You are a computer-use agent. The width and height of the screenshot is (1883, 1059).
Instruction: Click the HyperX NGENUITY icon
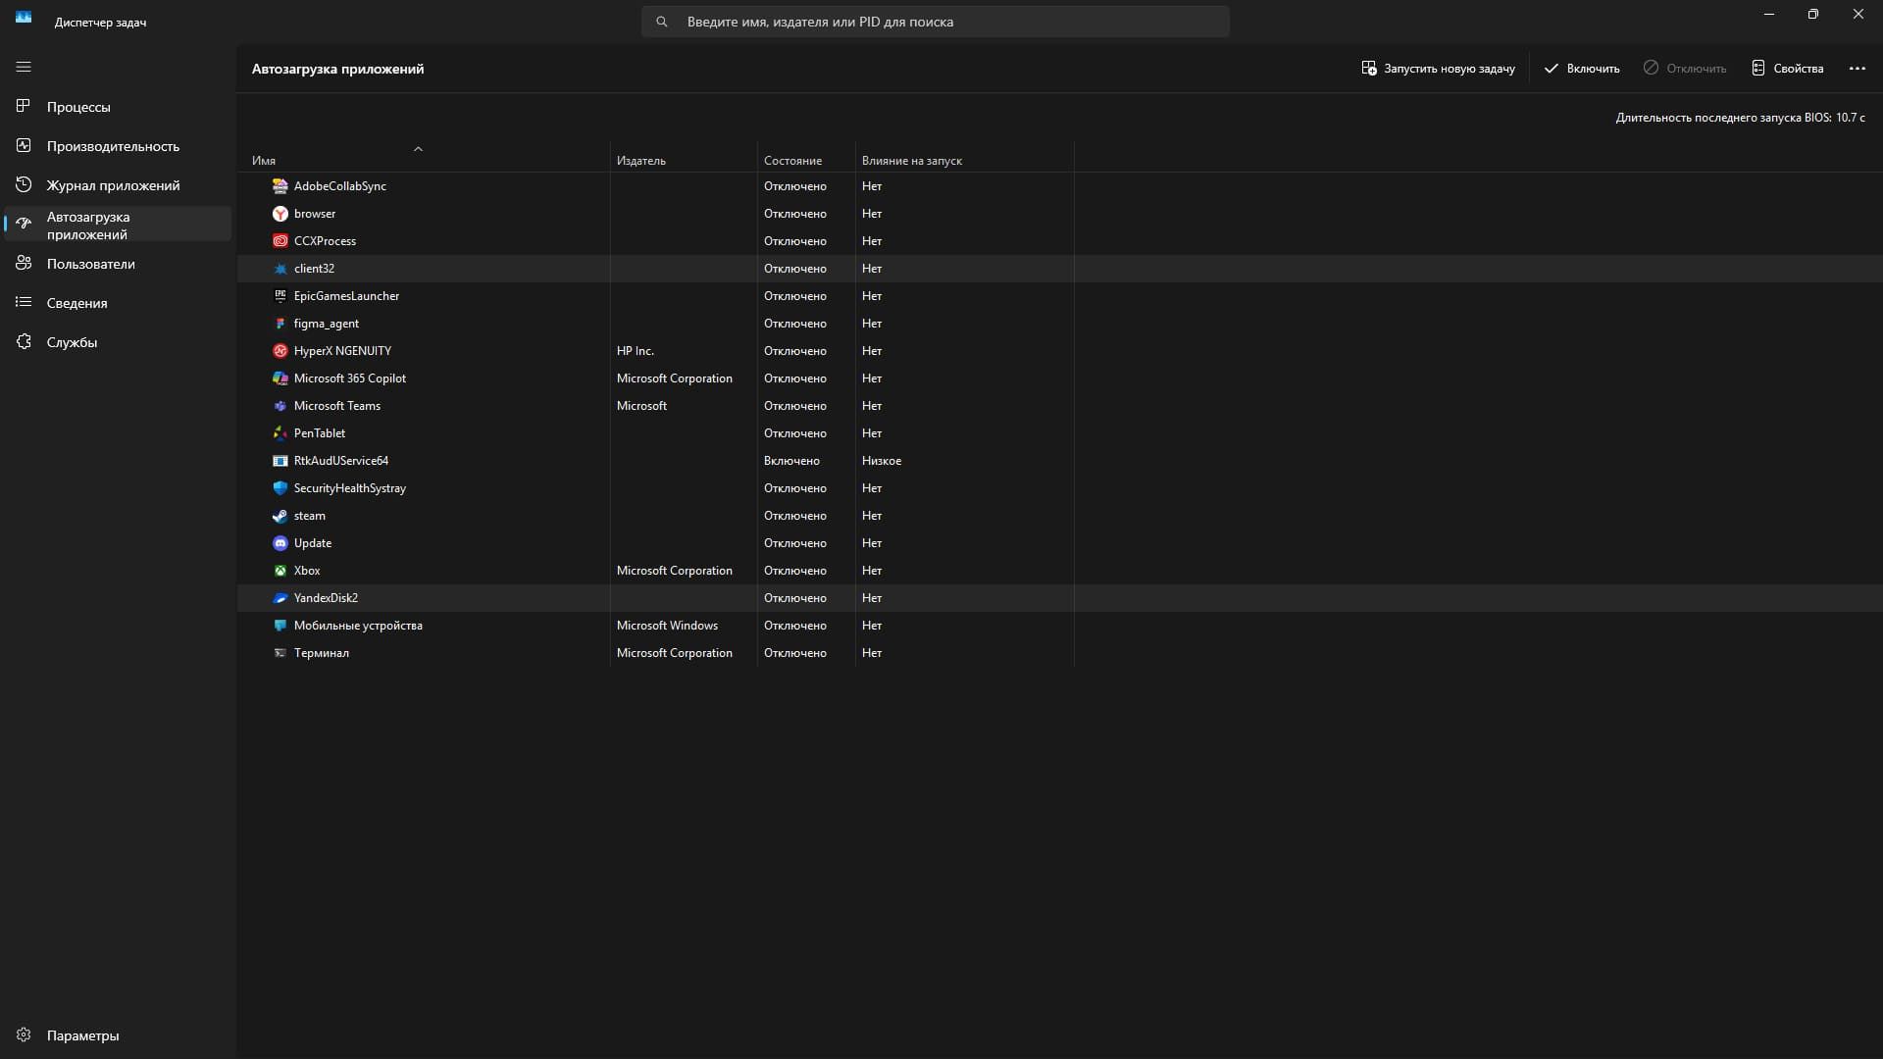(280, 351)
